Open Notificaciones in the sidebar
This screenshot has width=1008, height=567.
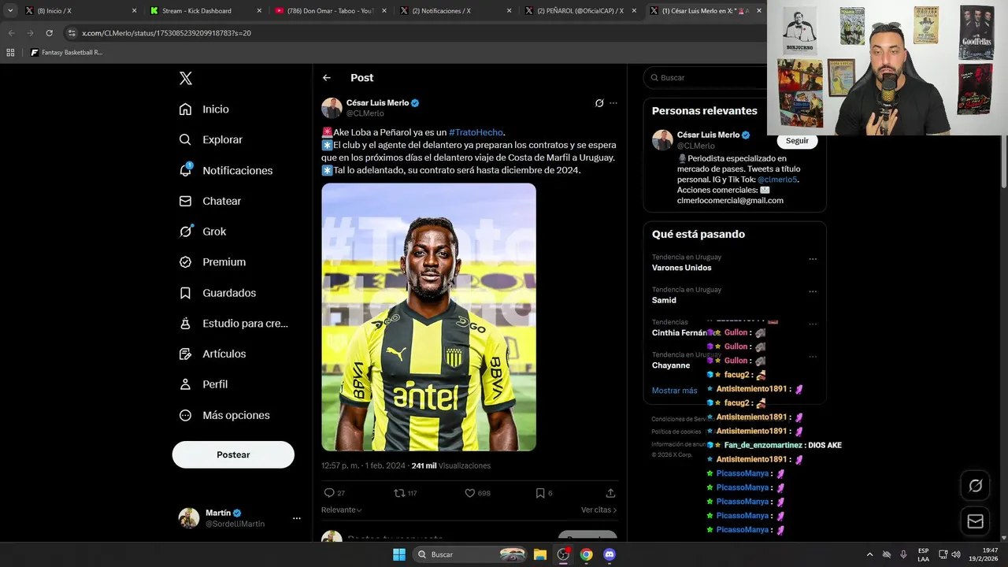click(226, 170)
